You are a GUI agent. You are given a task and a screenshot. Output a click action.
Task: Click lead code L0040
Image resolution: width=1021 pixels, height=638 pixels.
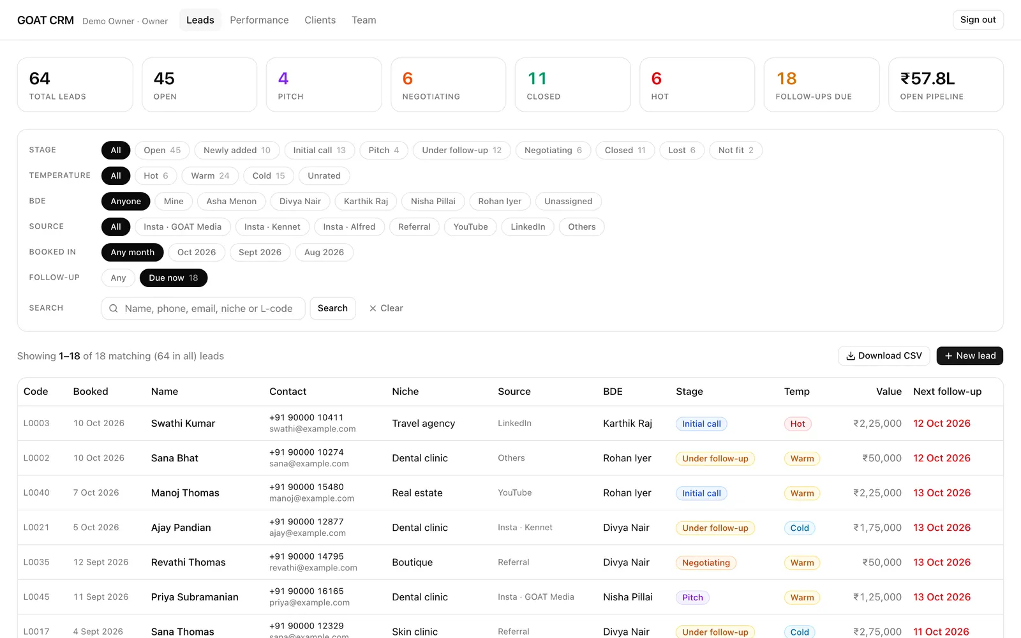pyautogui.click(x=36, y=493)
